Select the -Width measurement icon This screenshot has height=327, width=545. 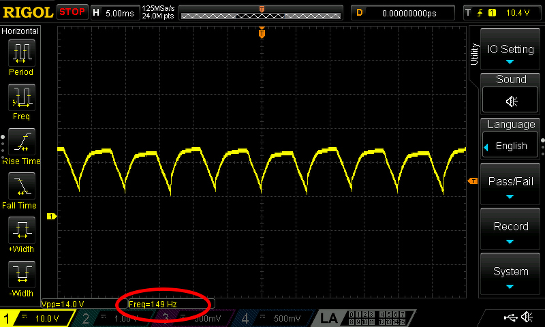pyautogui.click(x=22, y=274)
